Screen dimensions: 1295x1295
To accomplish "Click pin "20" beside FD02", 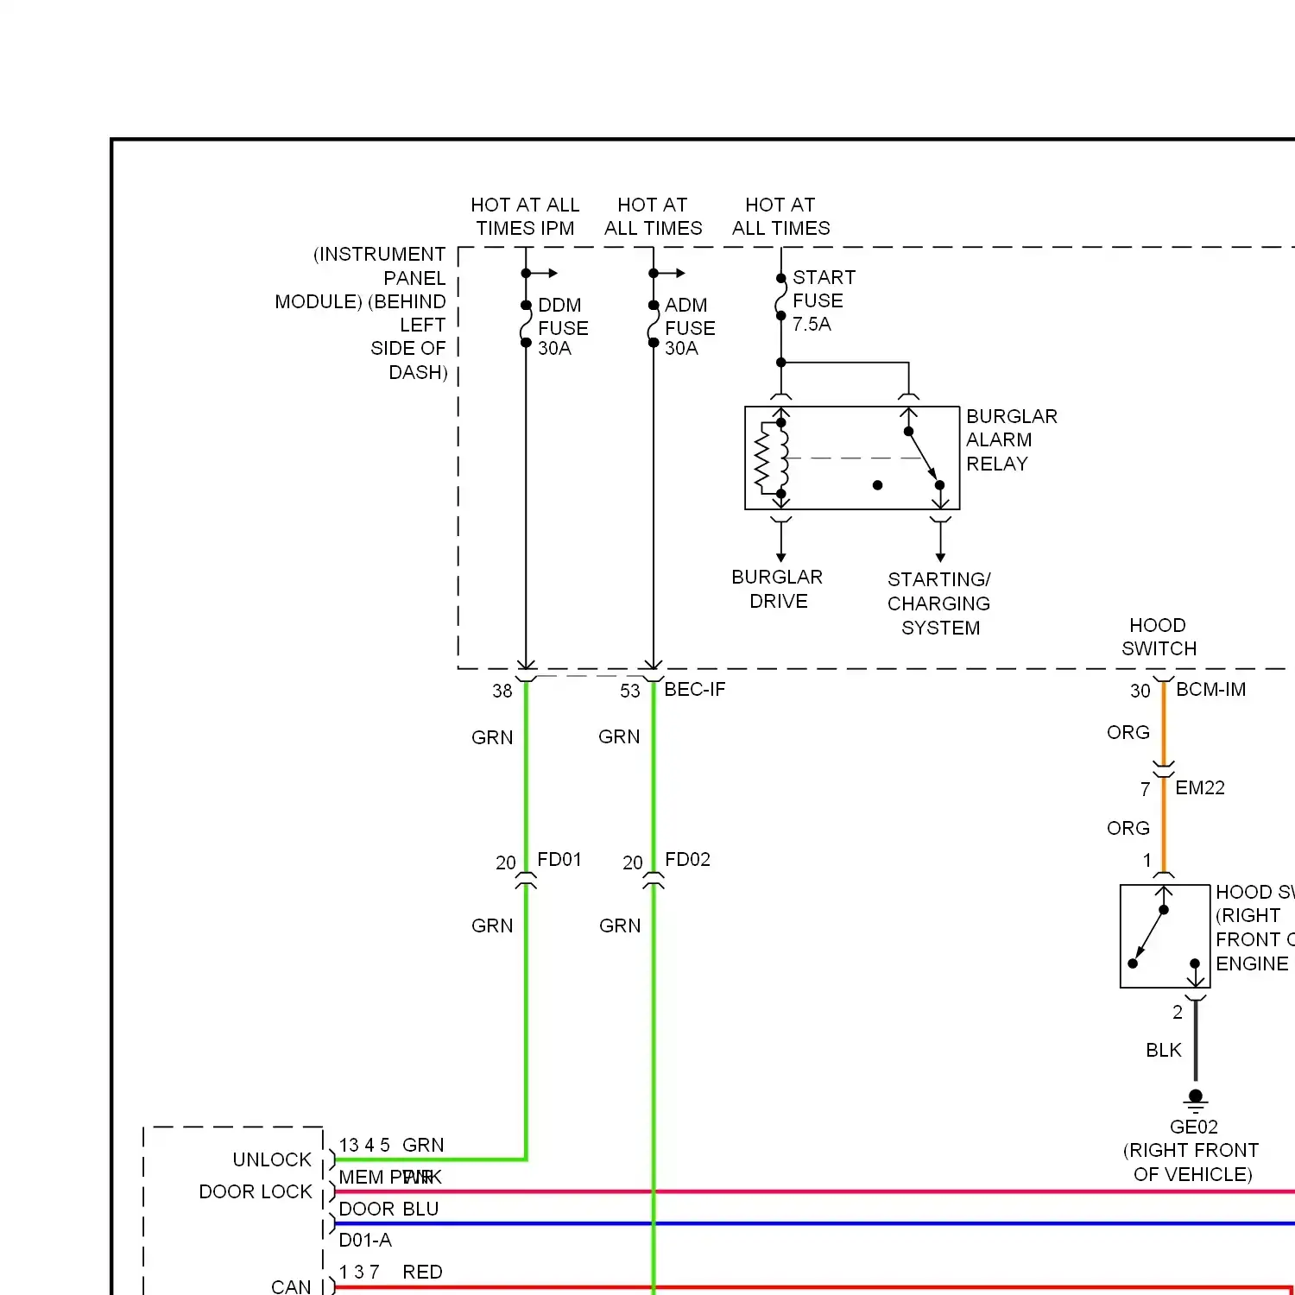I will click(x=633, y=862).
